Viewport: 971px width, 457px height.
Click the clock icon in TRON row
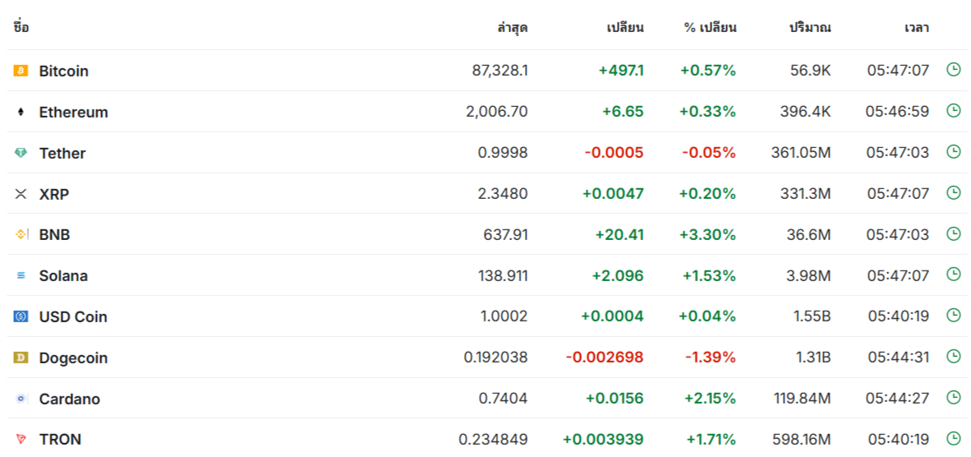954,438
